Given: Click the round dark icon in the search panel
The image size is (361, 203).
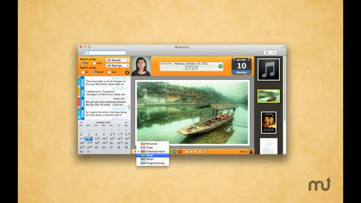Looking at the screenshot, I should tap(127, 72).
